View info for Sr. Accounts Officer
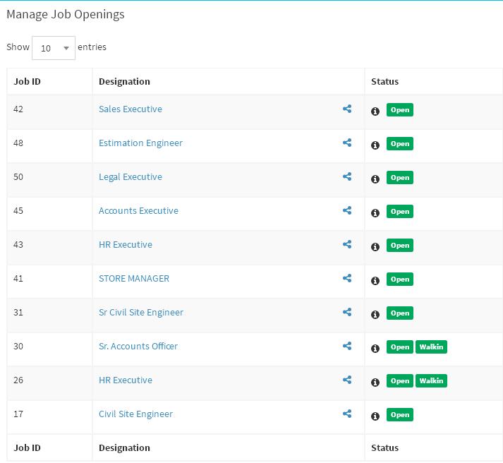This screenshot has width=503, height=463. click(375, 349)
